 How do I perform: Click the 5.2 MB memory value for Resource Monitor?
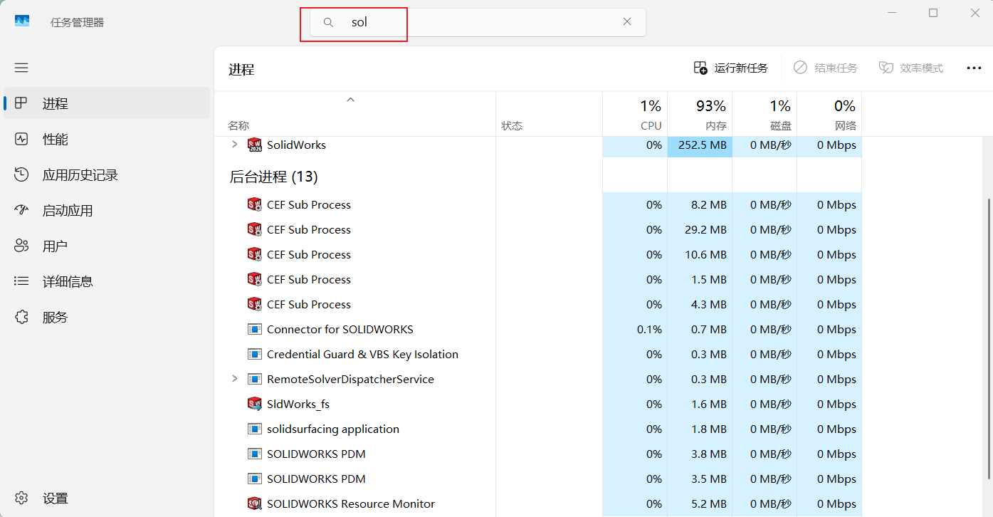(x=709, y=503)
